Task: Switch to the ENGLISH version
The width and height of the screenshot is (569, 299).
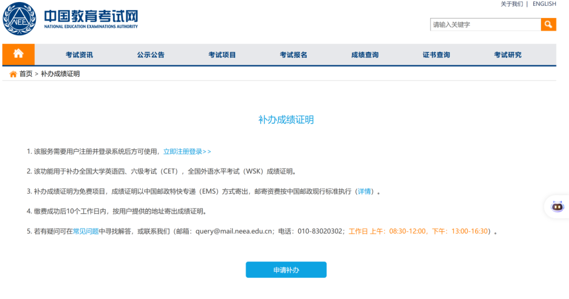Action: [544, 4]
